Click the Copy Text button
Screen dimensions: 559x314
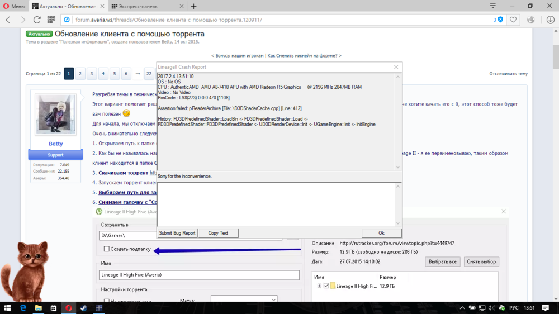[x=218, y=233]
